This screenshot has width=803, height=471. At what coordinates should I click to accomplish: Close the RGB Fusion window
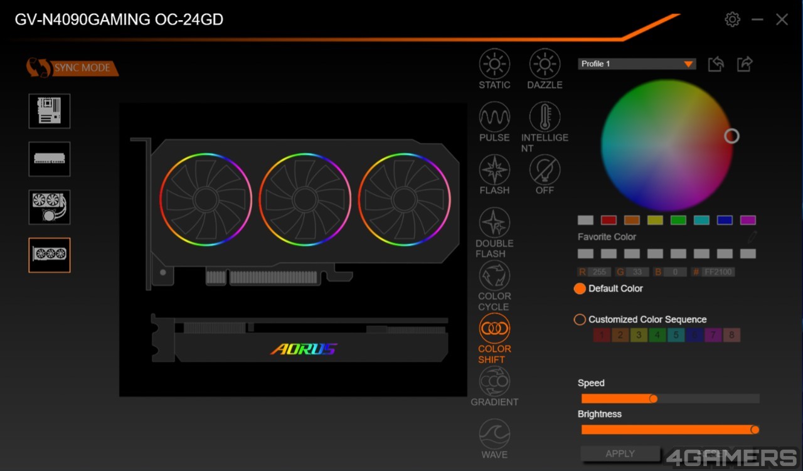pos(782,19)
